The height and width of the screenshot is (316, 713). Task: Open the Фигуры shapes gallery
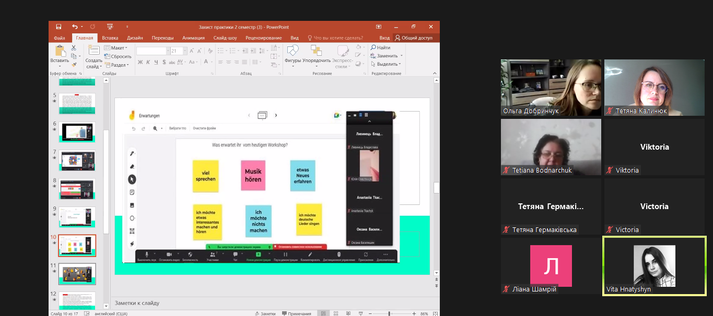pyautogui.click(x=293, y=52)
